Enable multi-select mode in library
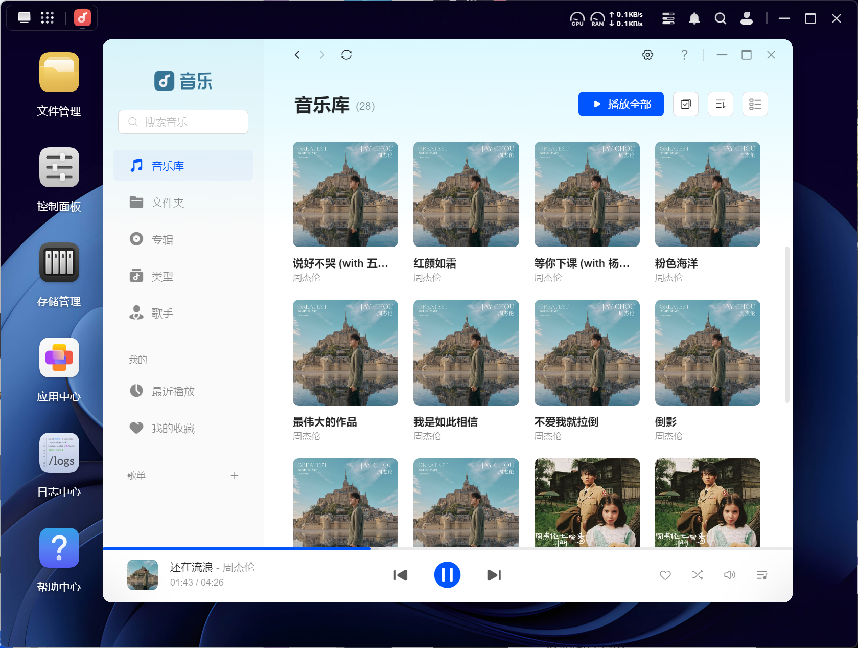 (686, 104)
